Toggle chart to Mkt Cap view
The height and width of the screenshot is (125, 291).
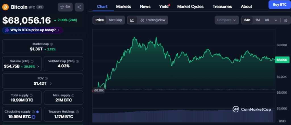[115, 20]
